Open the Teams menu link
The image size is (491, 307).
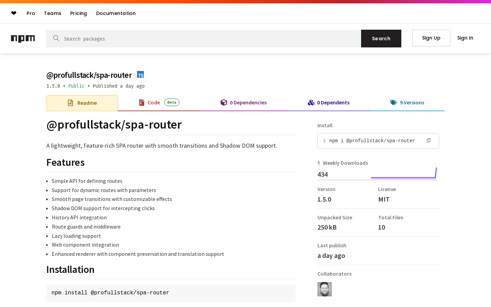[53, 13]
